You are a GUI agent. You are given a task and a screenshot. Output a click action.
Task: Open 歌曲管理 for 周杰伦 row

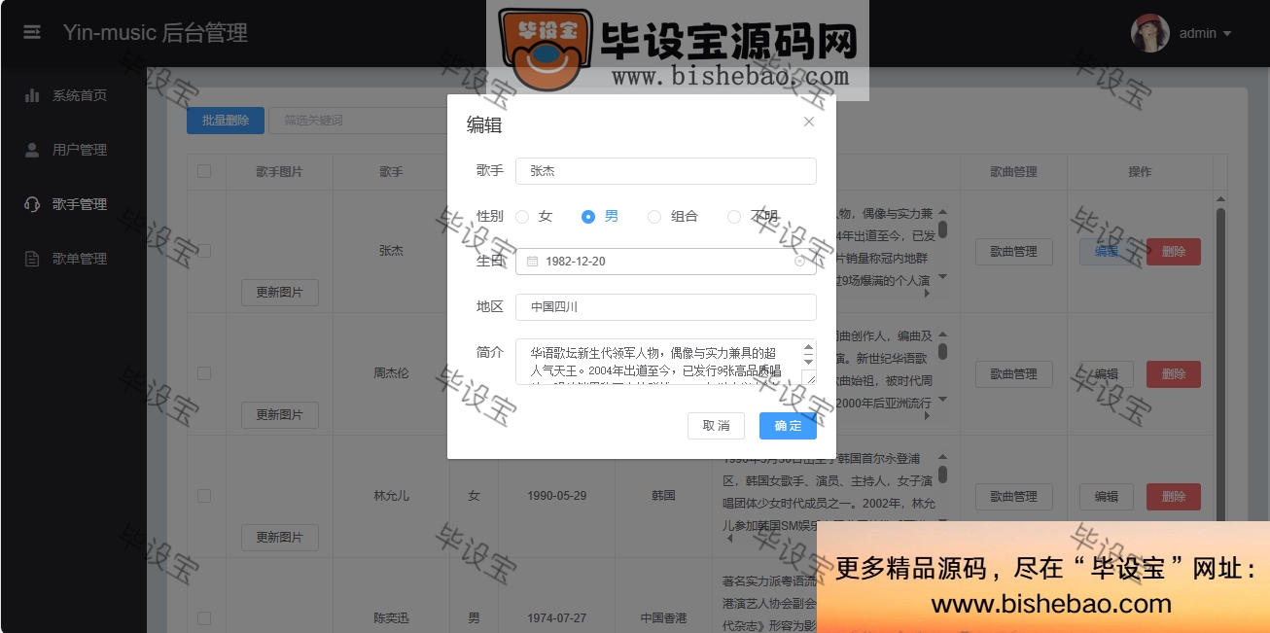1014,373
